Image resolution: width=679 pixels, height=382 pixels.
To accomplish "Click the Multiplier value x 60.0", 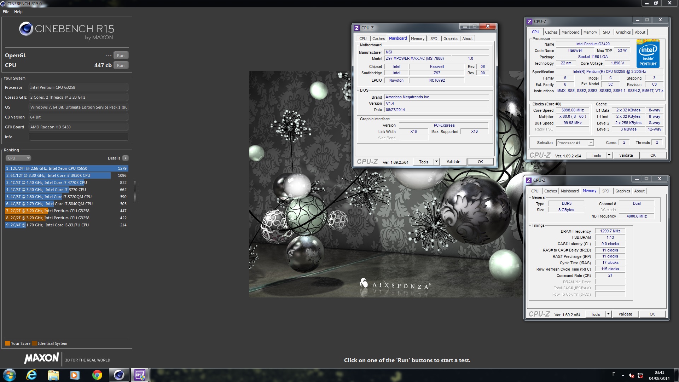I will (x=573, y=117).
